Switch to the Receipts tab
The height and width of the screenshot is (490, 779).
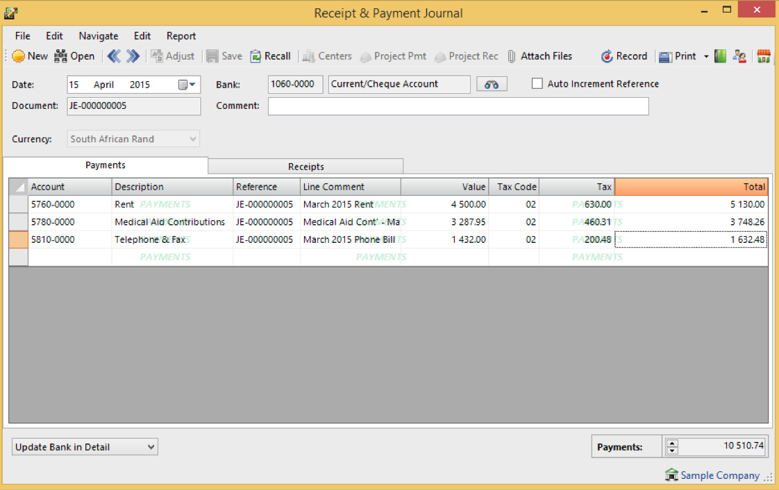305,167
